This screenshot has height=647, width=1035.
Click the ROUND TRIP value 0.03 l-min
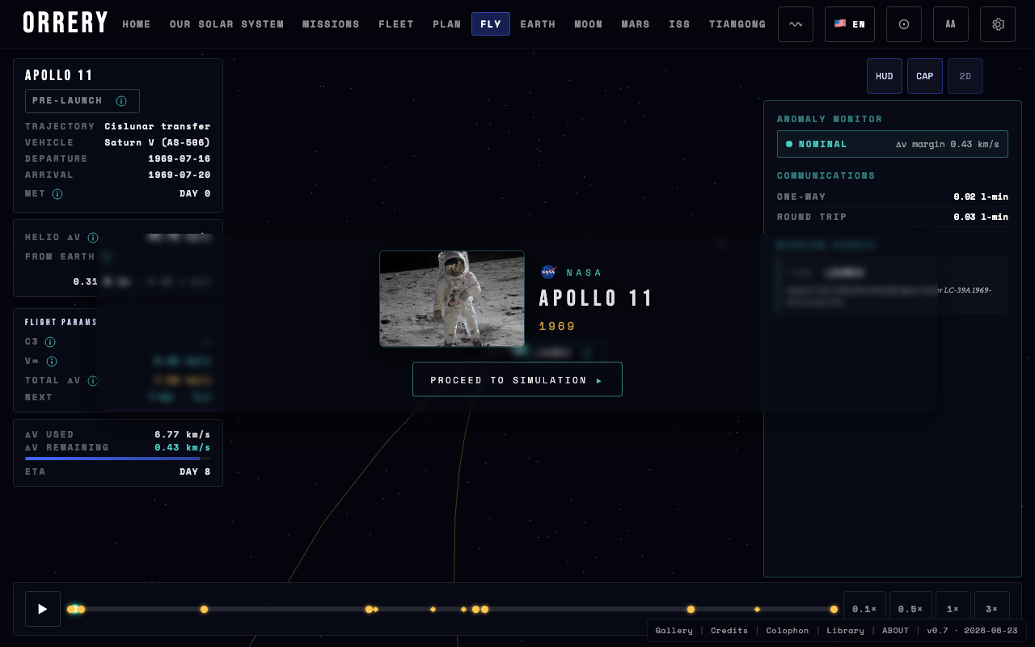point(981,217)
